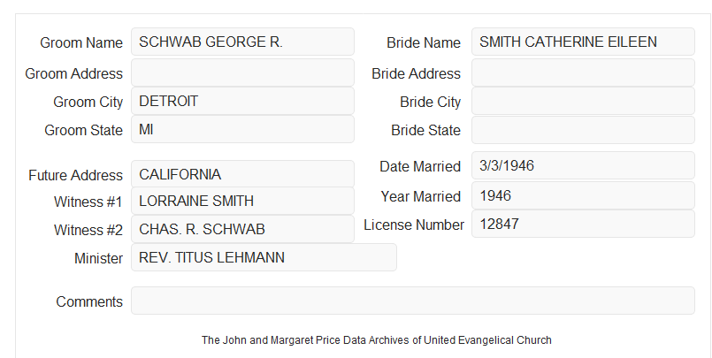Click the Groom Name label
This screenshot has width=712, height=358.
tap(81, 42)
